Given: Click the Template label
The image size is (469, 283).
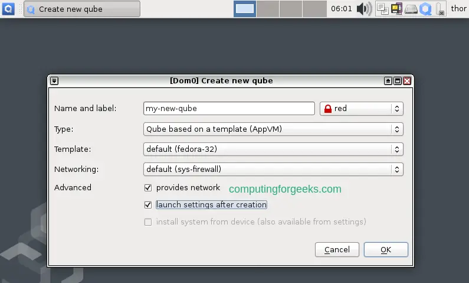Looking at the screenshot, I should [x=73, y=149].
